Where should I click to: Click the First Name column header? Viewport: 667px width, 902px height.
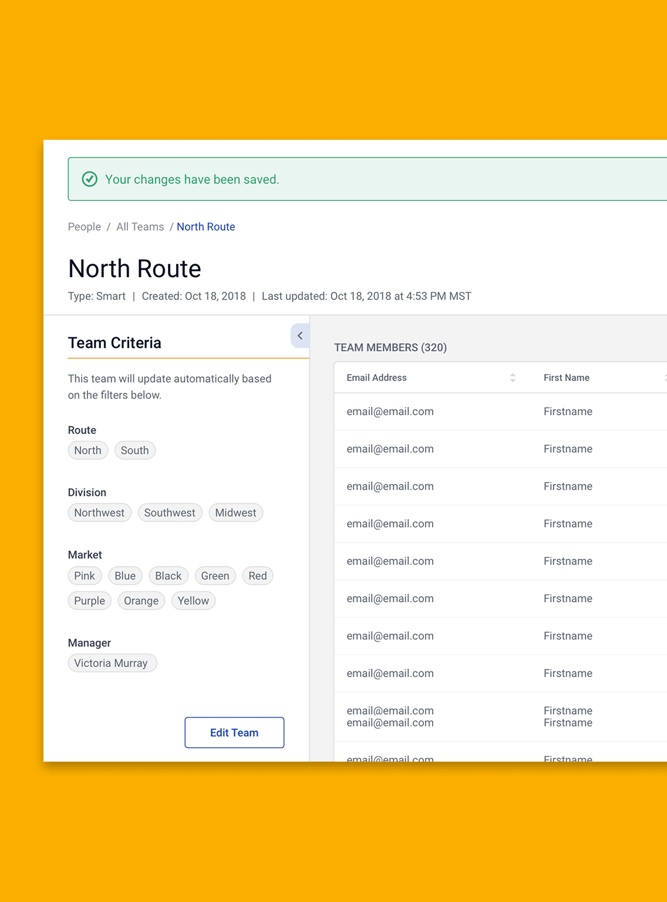(567, 378)
